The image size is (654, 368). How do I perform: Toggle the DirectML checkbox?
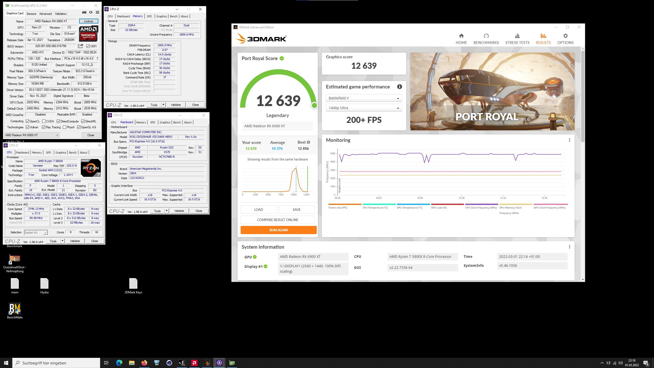(83, 121)
